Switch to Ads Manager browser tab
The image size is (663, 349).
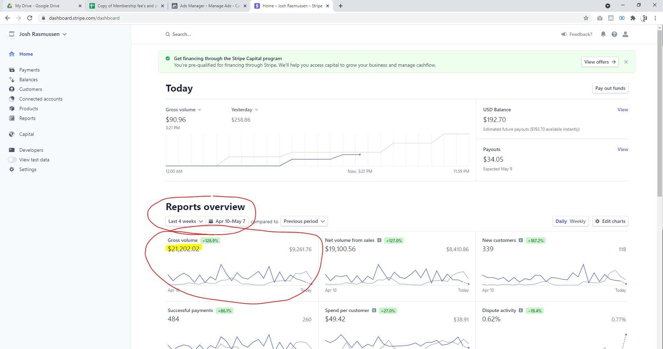(x=209, y=6)
